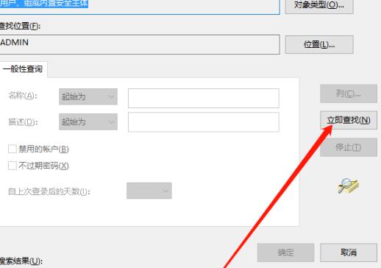Image resolution: width=381 pixels, height=268 pixels.
Task: Click the 立即查找(N) find now button
Action: pos(349,120)
